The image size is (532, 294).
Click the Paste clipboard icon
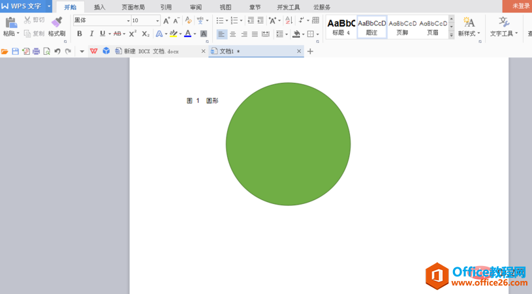click(10, 23)
